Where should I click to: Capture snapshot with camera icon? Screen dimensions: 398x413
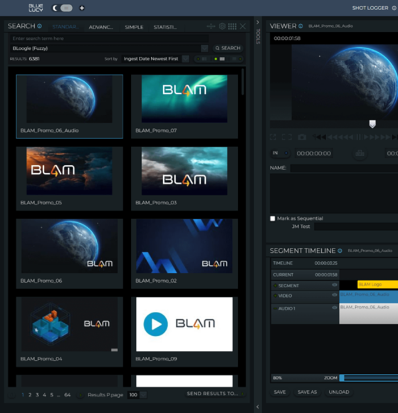[x=302, y=137]
